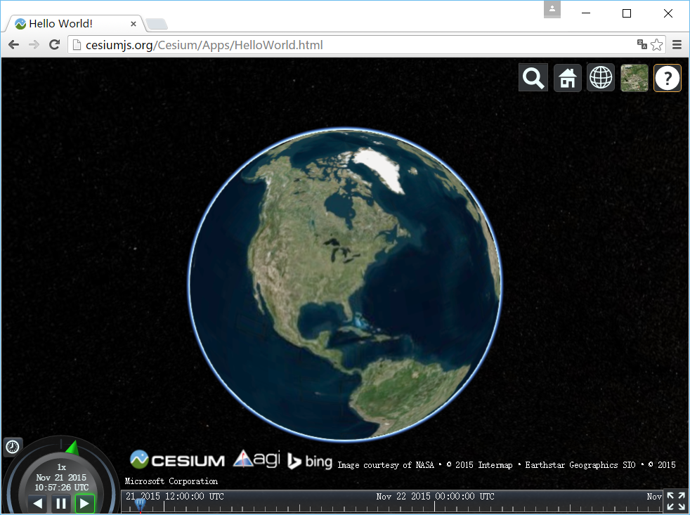Maximize the browser window
690x515 pixels.
tap(627, 13)
